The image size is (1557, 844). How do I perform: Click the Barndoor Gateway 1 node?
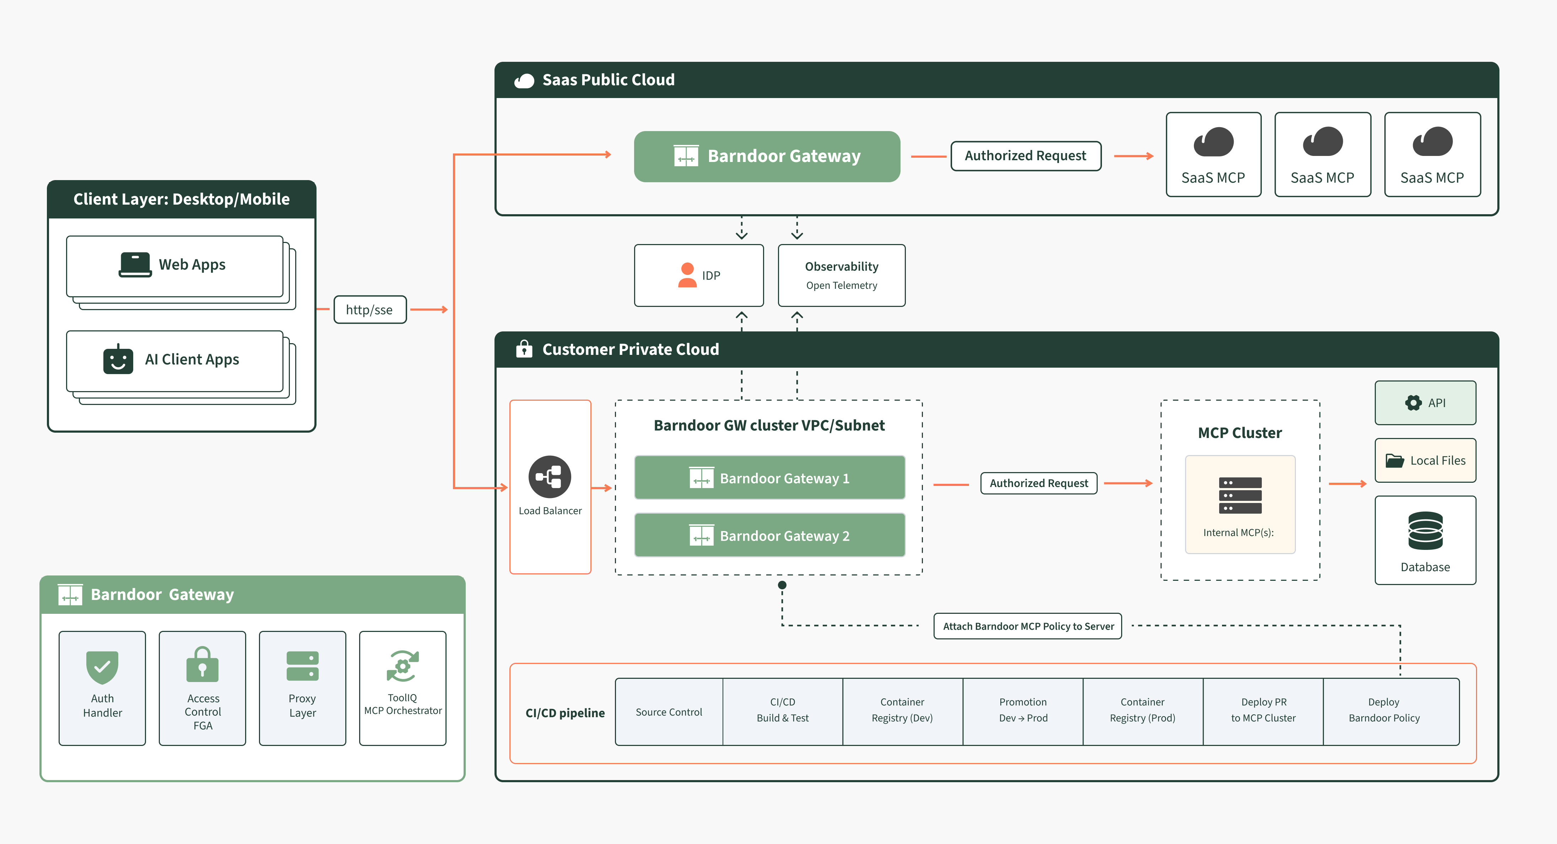[x=769, y=478]
